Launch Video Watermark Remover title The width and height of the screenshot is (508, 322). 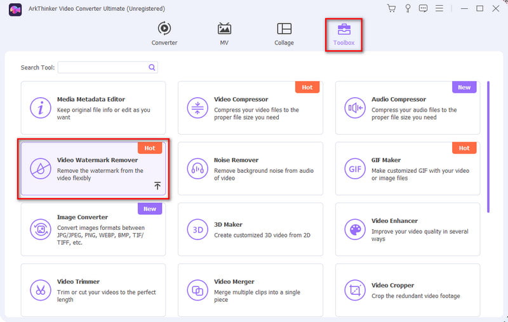pos(98,160)
